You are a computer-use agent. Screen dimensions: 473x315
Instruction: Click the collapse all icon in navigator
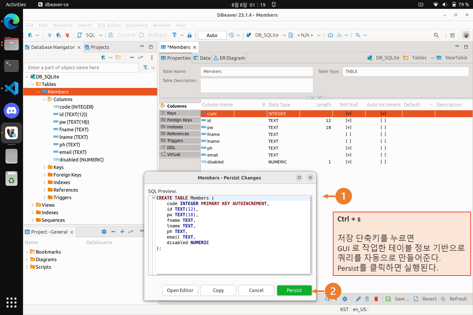pyautogui.click(x=132, y=57)
